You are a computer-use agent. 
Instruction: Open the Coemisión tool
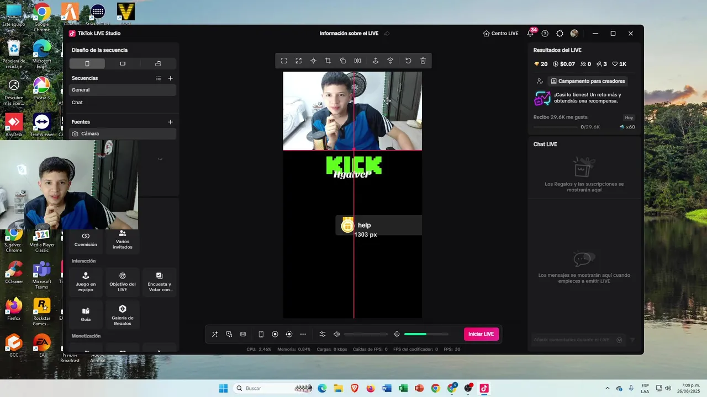(x=86, y=239)
